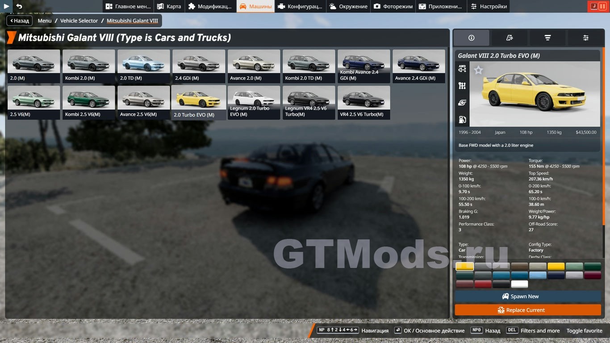
Task: Click the AWD drivetrain icon
Action: tap(462, 69)
